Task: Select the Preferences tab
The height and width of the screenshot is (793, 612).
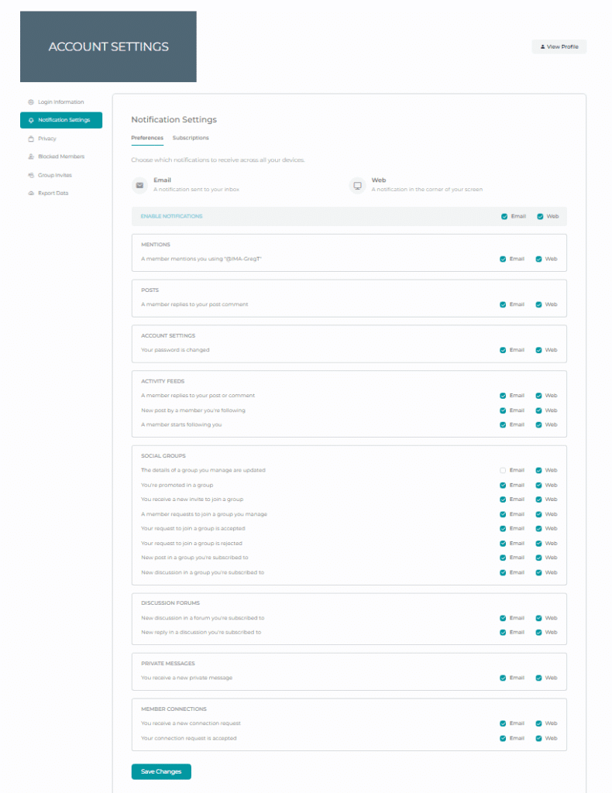Action: click(147, 138)
